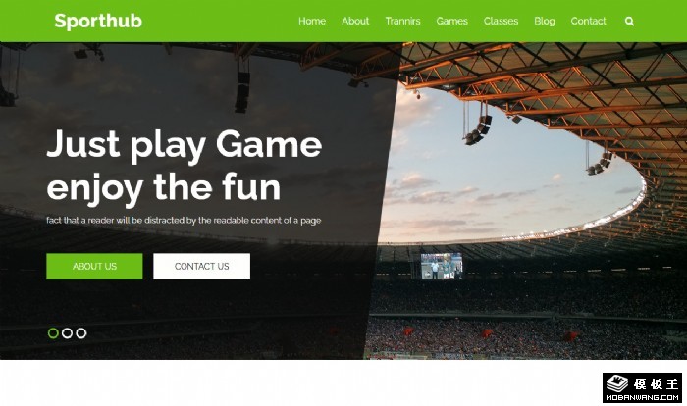This screenshot has height=406, width=687.
Task: Click the green ABOUT US button
Action: point(94,267)
